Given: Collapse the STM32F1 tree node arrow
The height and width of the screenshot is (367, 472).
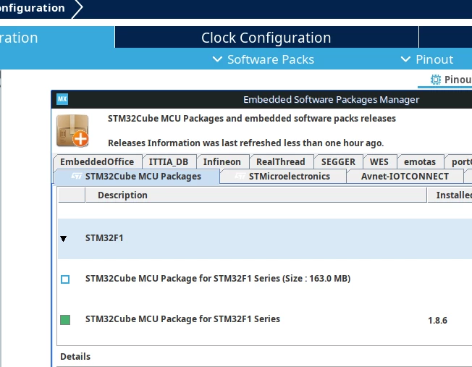Looking at the screenshot, I should [x=63, y=239].
